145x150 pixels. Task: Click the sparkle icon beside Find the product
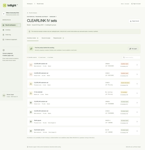point(31,49)
